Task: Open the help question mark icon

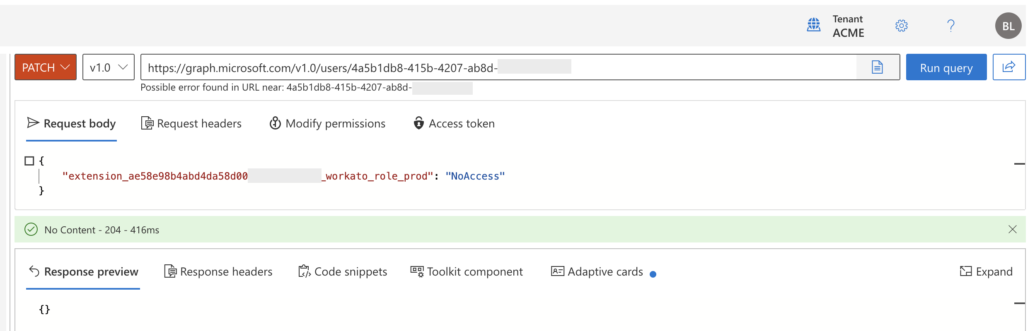Action: [951, 26]
